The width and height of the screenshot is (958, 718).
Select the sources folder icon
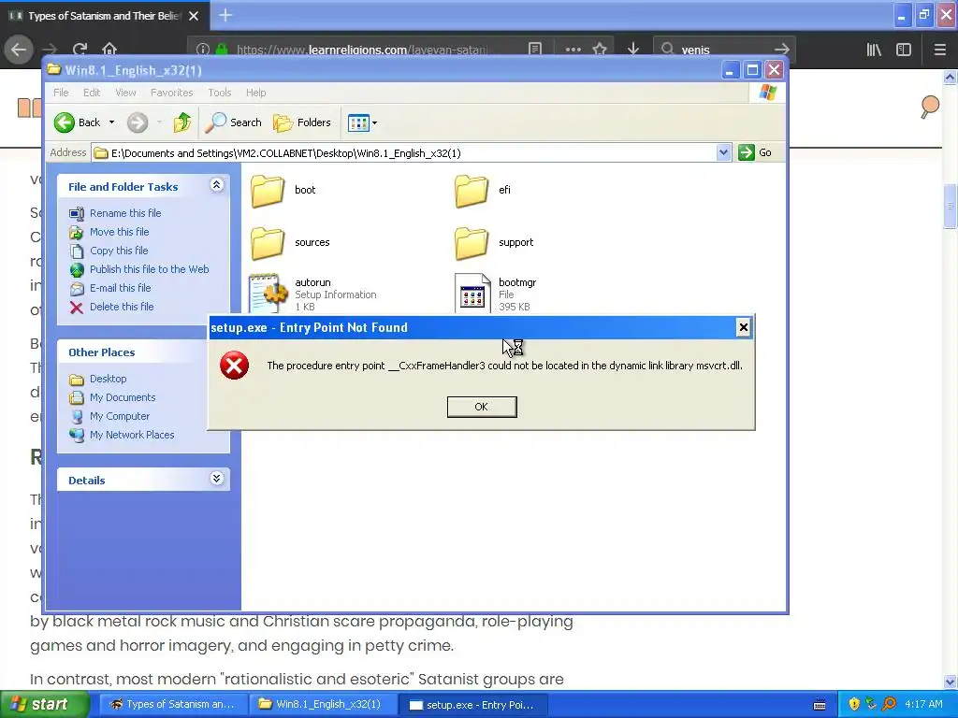[x=268, y=243]
